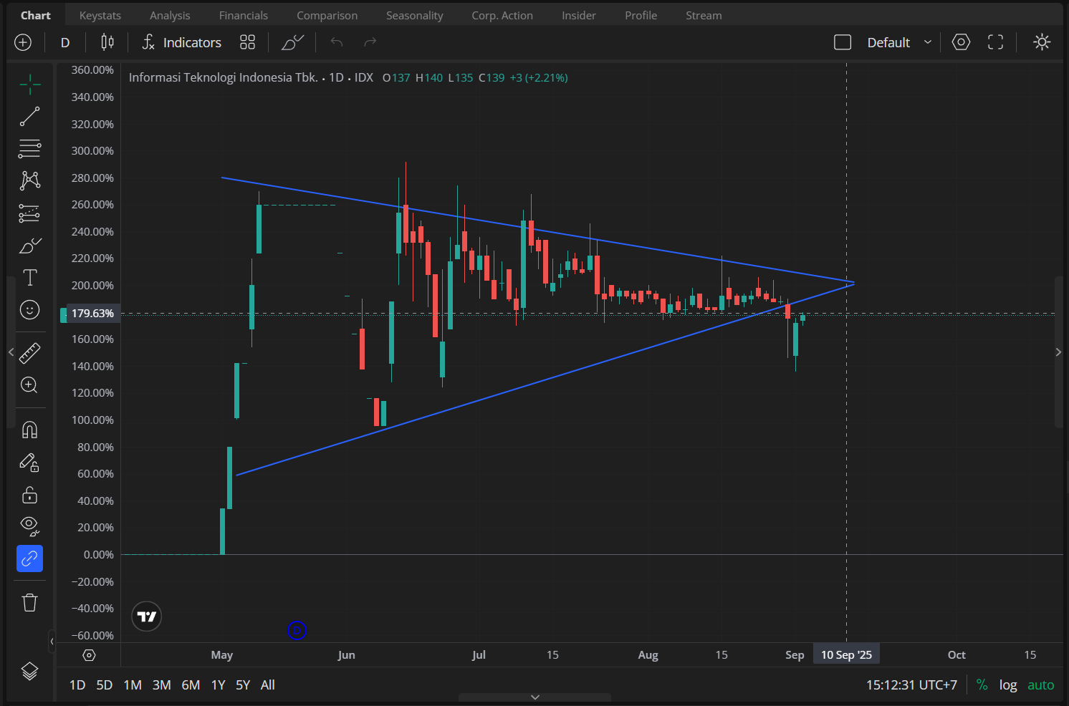Toggle log scale mode
This screenshot has height=706, width=1069.
click(1008, 685)
